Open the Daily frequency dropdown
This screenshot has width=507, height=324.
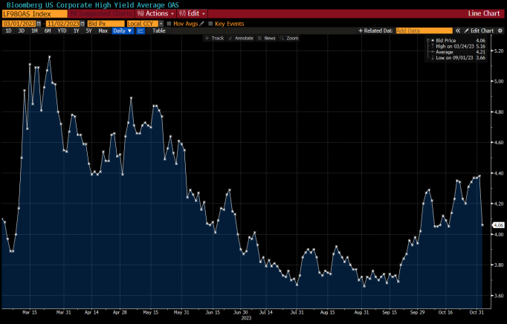tap(123, 30)
